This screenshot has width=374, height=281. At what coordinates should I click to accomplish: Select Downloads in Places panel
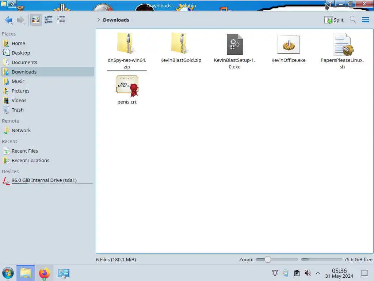point(47,72)
